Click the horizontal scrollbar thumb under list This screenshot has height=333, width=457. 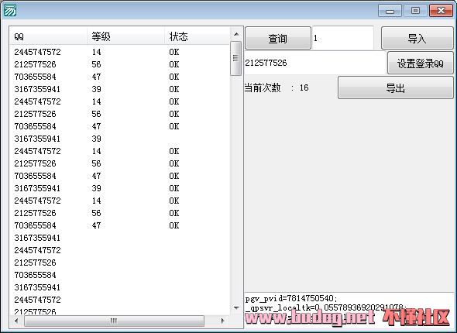click(x=115, y=321)
